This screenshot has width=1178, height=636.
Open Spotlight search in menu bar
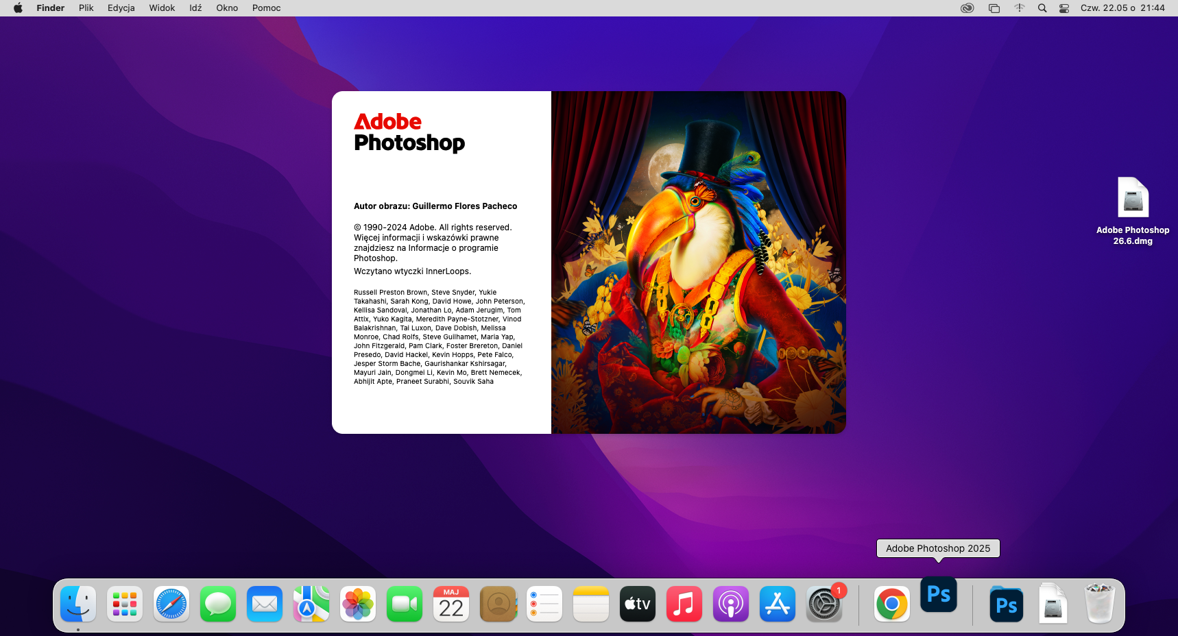(1042, 8)
